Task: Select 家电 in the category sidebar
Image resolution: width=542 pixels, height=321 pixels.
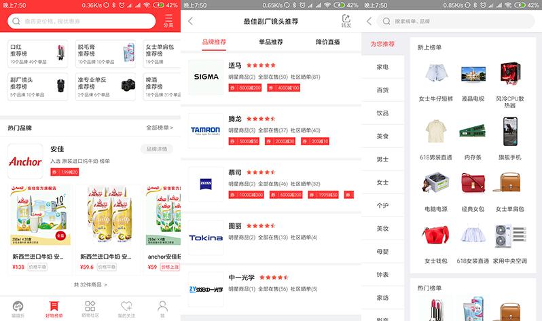Action: (x=382, y=67)
